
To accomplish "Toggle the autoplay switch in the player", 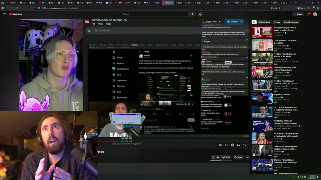I will (220, 145).
